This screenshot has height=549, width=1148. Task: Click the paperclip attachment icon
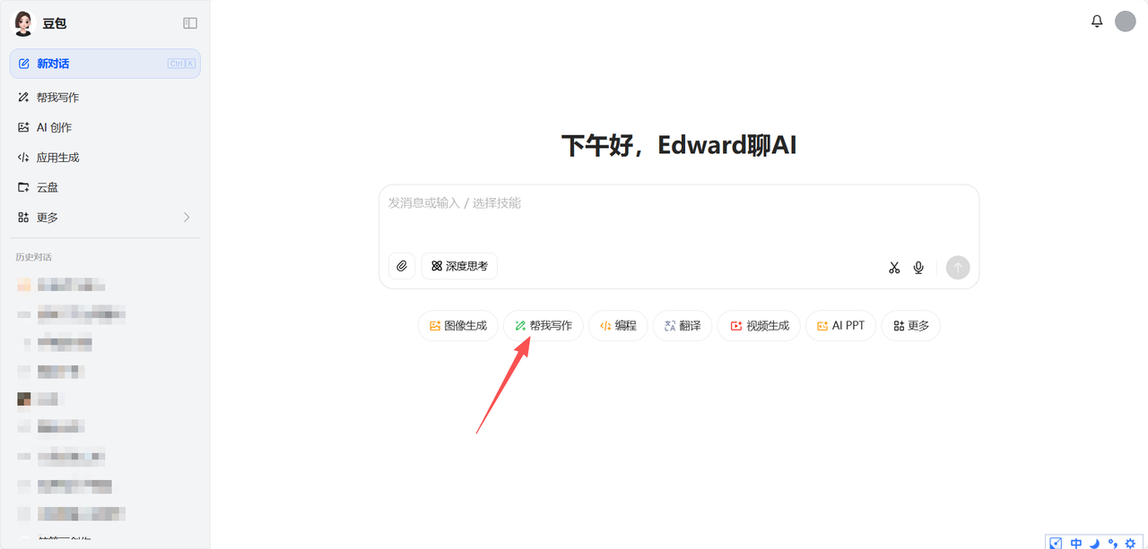402,266
